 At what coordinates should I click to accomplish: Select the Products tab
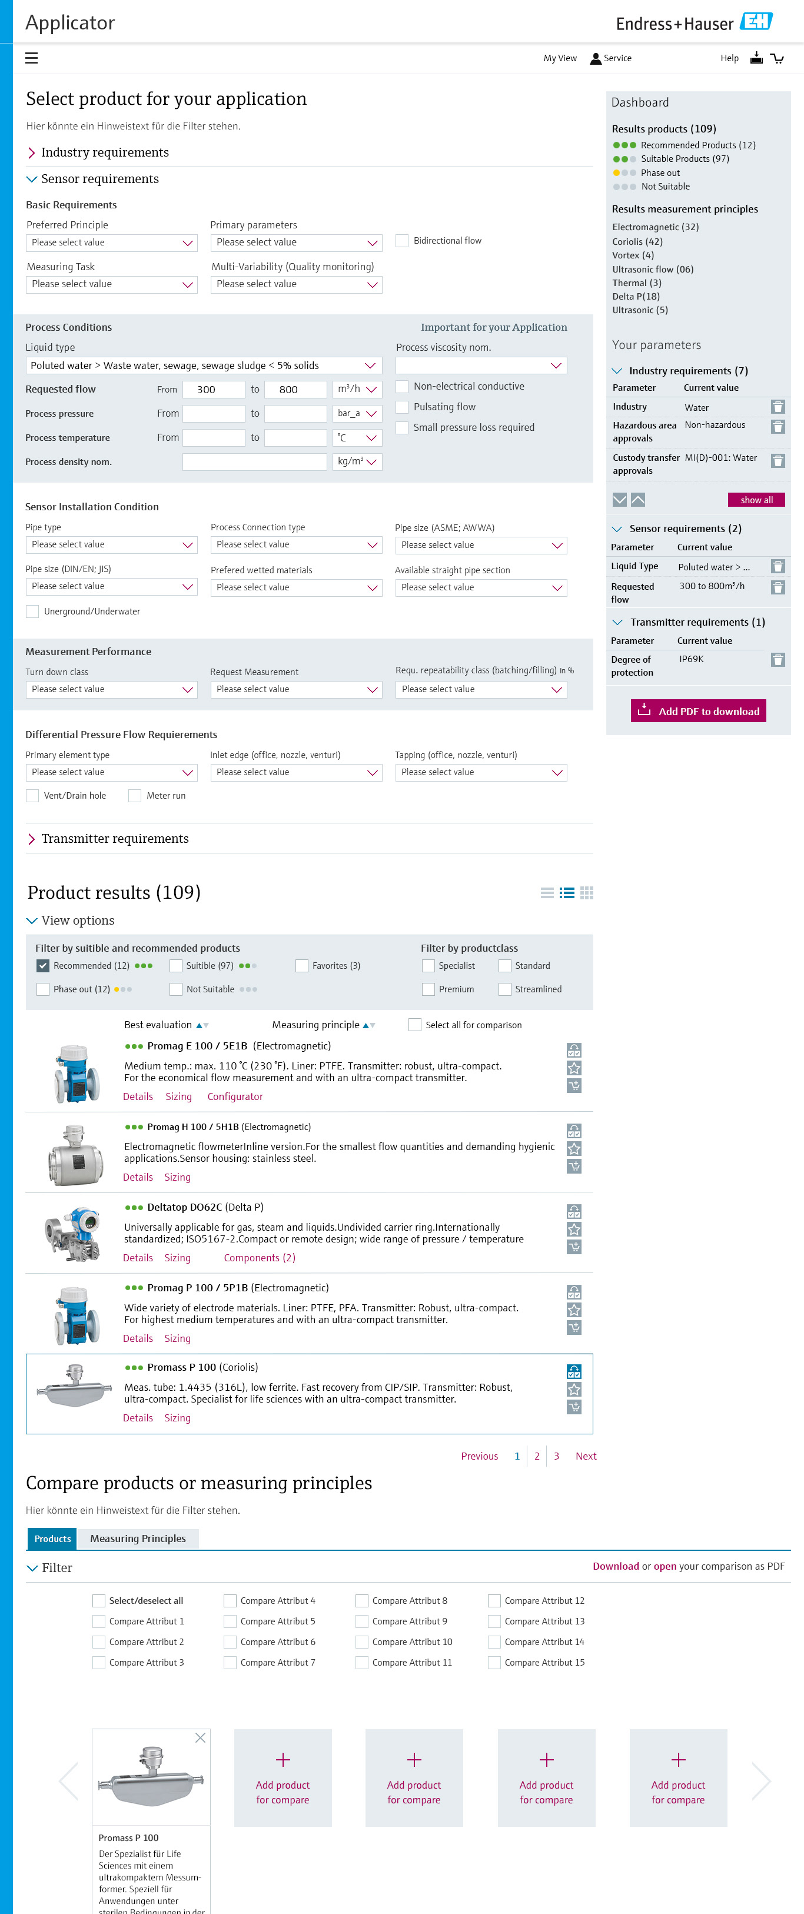point(52,1538)
